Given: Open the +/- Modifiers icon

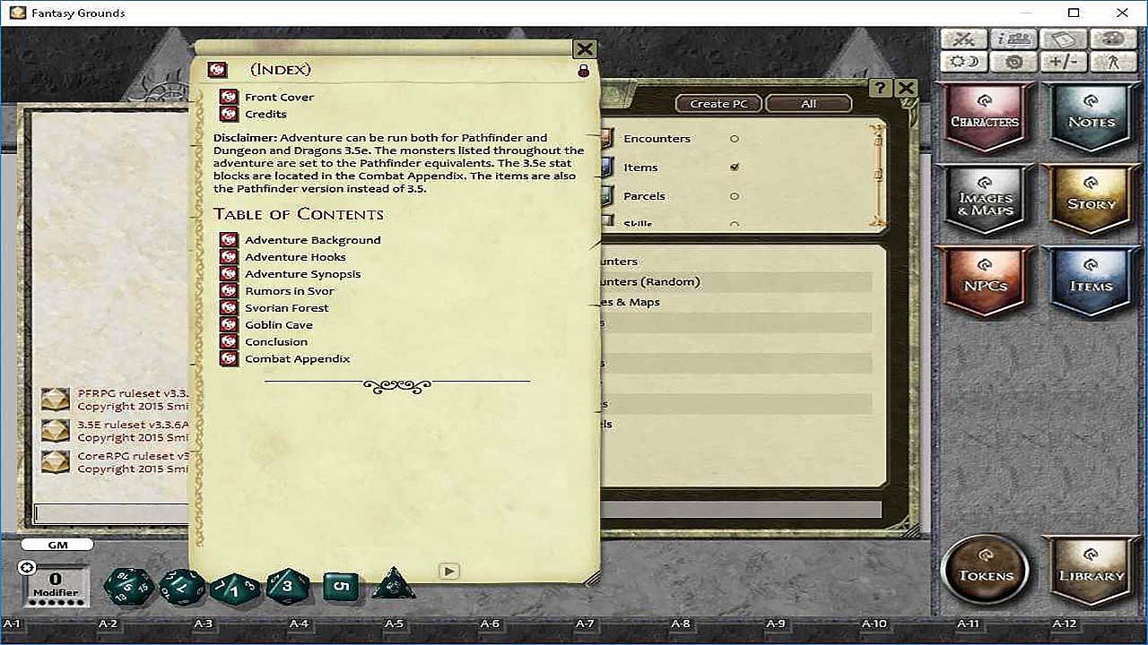Looking at the screenshot, I should pyautogui.click(x=1064, y=62).
